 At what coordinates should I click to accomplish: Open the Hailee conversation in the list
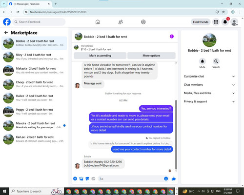(34, 98)
